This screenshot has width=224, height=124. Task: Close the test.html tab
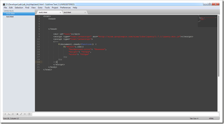pos(85,13)
